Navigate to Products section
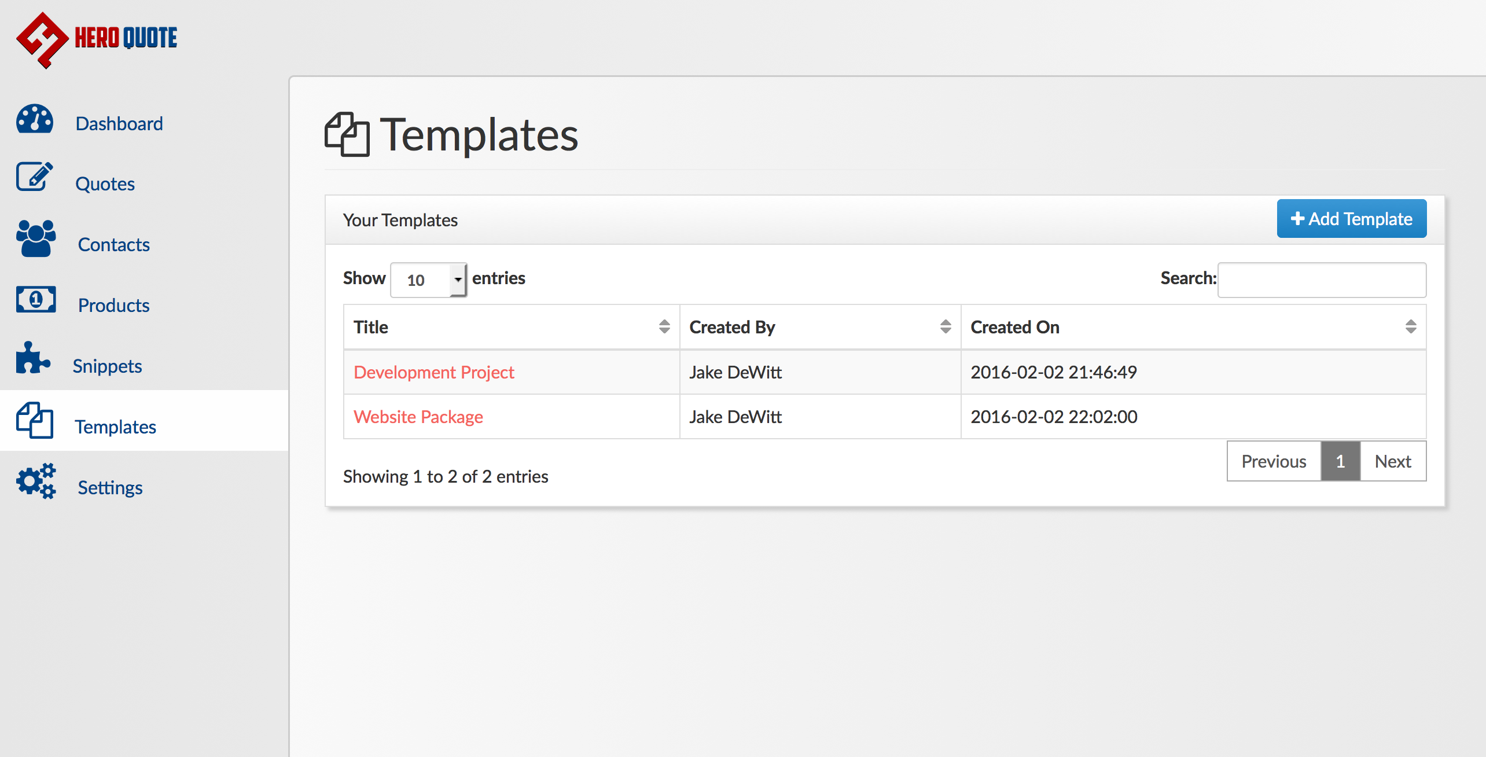The height and width of the screenshot is (757, 1486). (x=113, y=305)
